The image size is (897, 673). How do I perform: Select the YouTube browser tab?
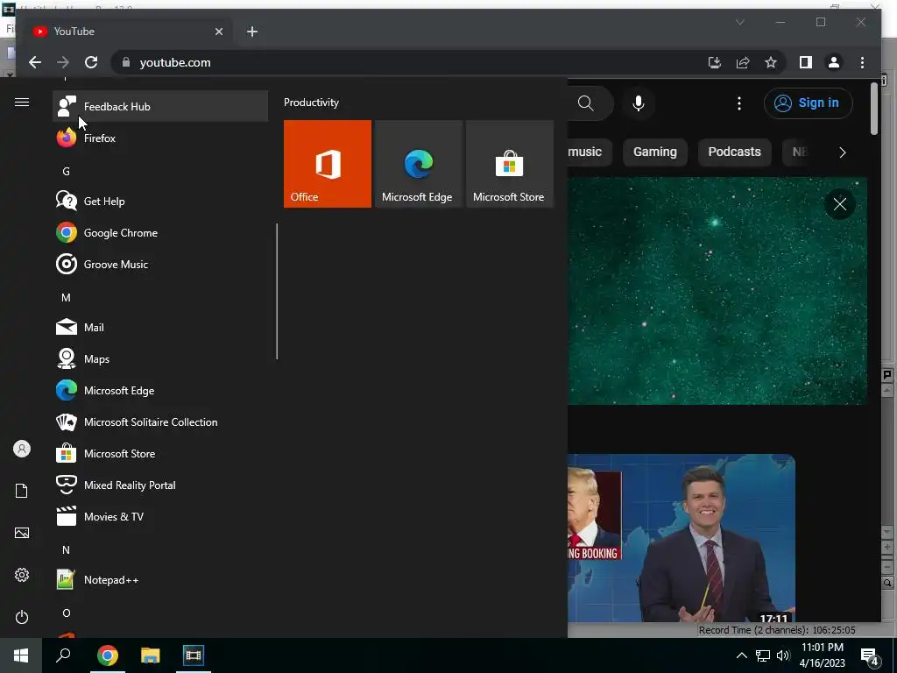click(x=128, y=32)
